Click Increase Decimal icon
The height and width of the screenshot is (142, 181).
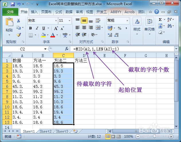(x=110, y=35)
